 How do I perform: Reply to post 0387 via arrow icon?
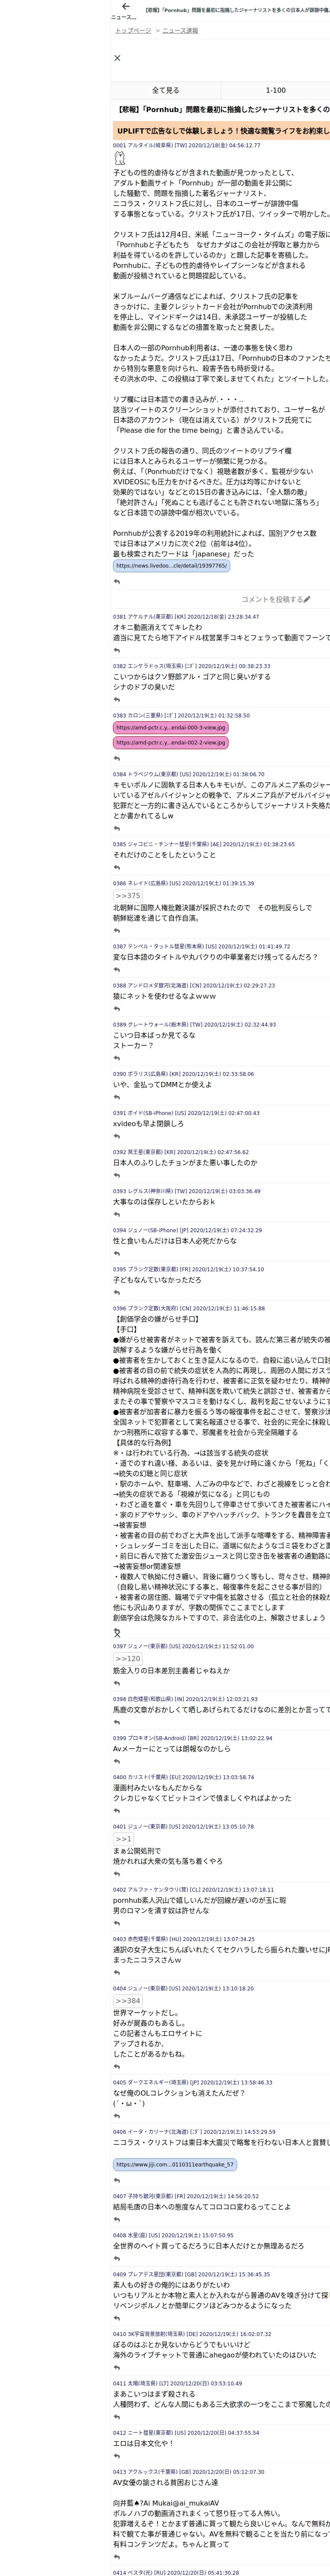[117, 970]
